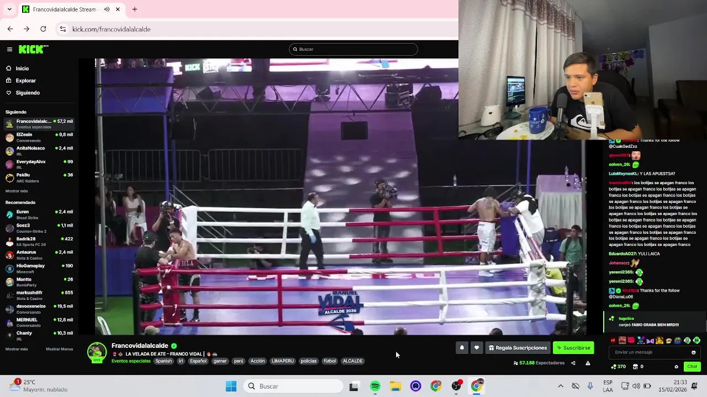
Task: Open Windows Start menu
Action: coord(231,387)
